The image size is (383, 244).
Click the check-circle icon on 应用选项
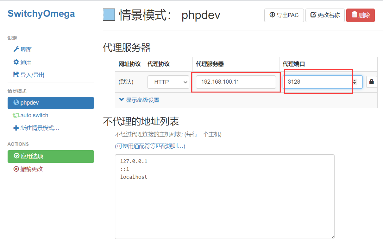click(x=16, y=156)
